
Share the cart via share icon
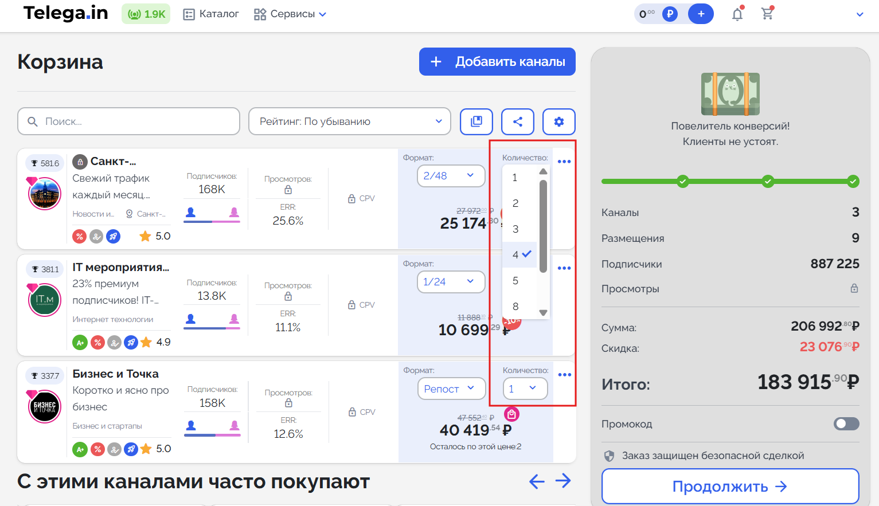pos(517,121)
